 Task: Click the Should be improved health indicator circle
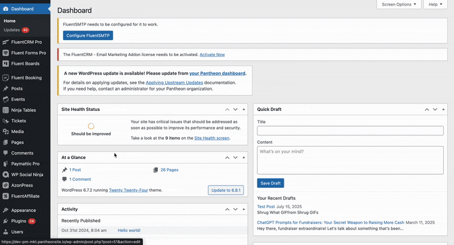point(91,126)
